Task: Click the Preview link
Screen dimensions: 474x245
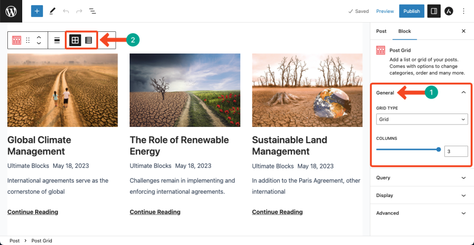Action: [x=385, y=11]
